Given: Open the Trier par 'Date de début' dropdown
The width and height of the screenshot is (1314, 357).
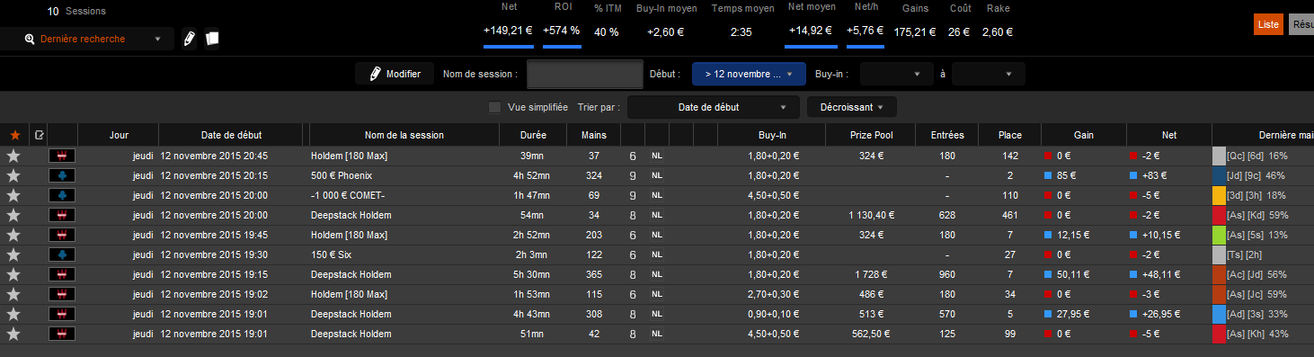Looking at the screenshot, I should 713,107.
